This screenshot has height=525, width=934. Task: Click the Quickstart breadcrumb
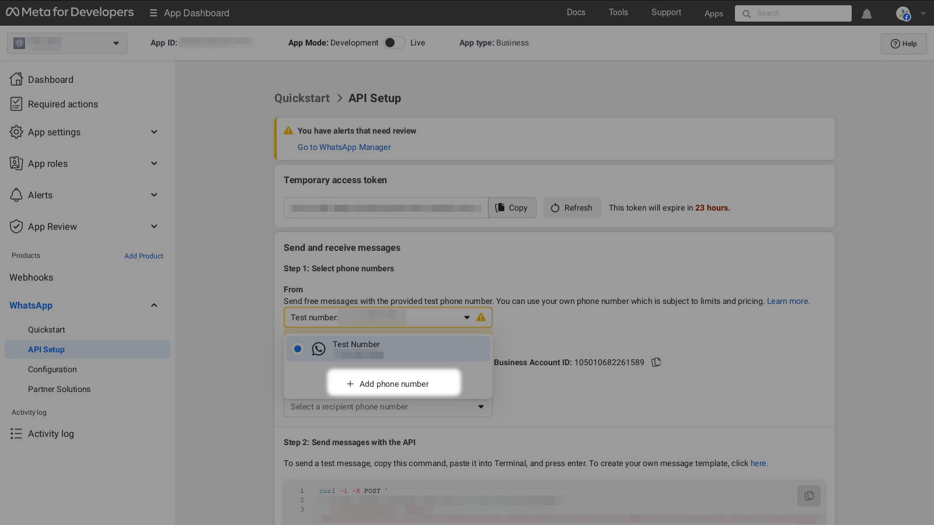click(302, 98)
